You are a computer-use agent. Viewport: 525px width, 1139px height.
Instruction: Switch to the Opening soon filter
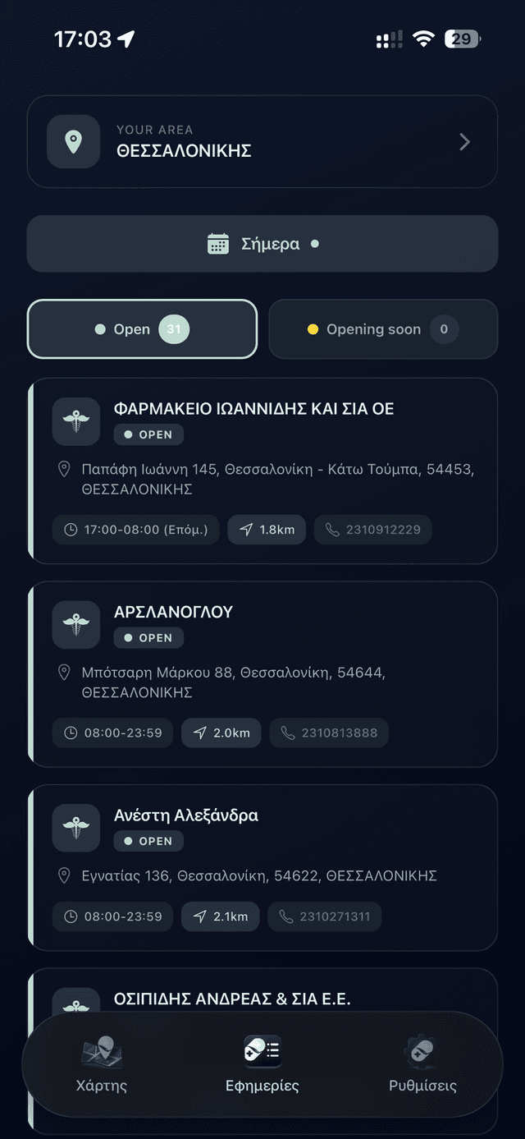click(x=382, y=328)
